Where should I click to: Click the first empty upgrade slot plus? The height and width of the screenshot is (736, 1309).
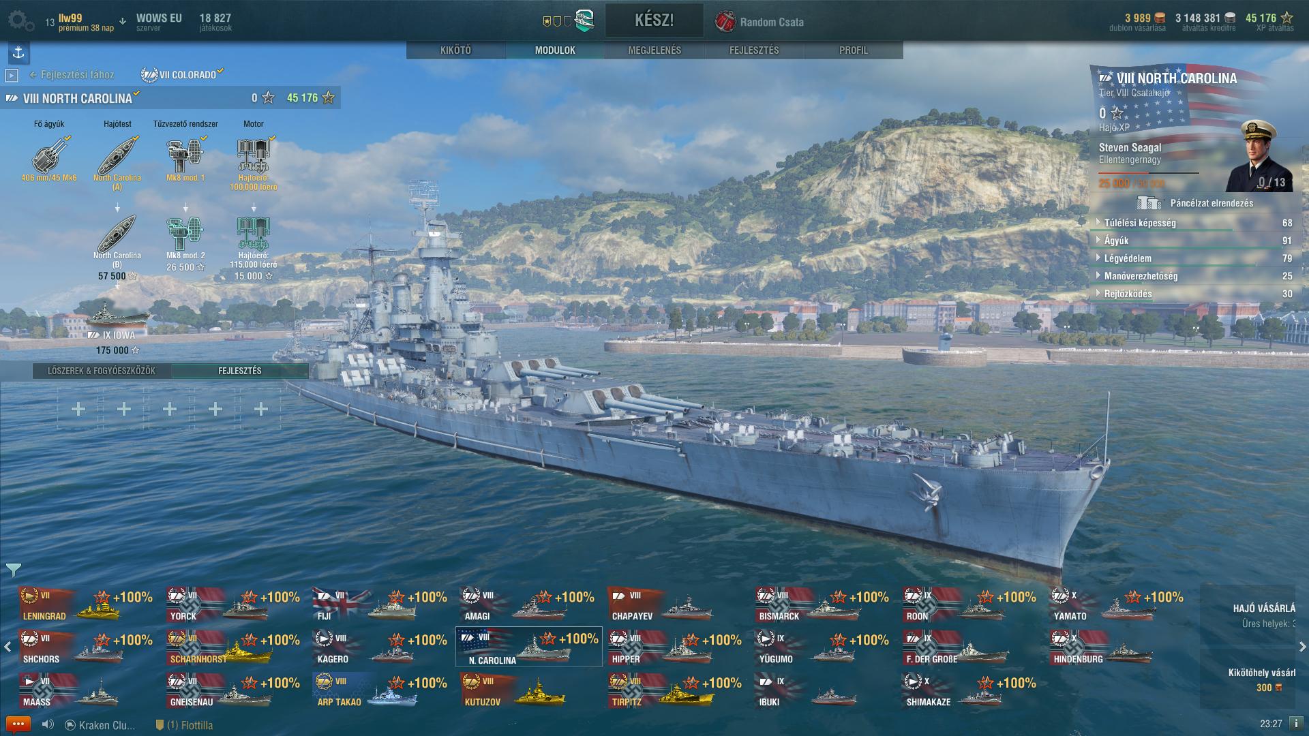coord(78,409)
